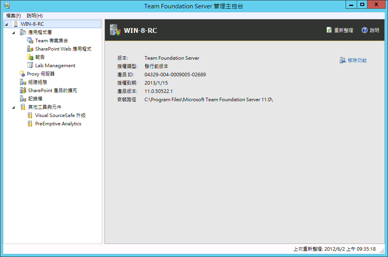388x257 pixels.
Task: Click the 重新整理 refresh icon
Action: [329, 30]
